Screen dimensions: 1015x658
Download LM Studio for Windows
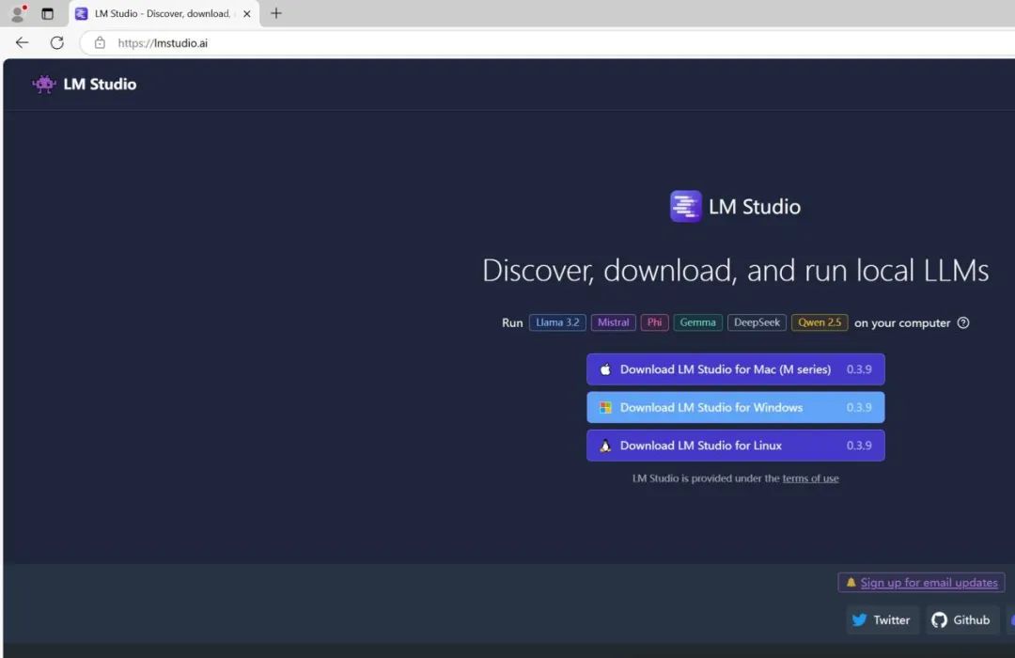pyautogui.click(x=735, y=407)
